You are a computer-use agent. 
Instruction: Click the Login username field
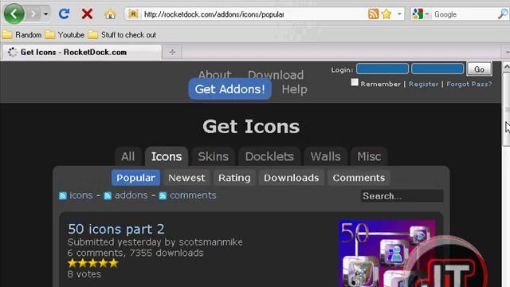(382, 69)
